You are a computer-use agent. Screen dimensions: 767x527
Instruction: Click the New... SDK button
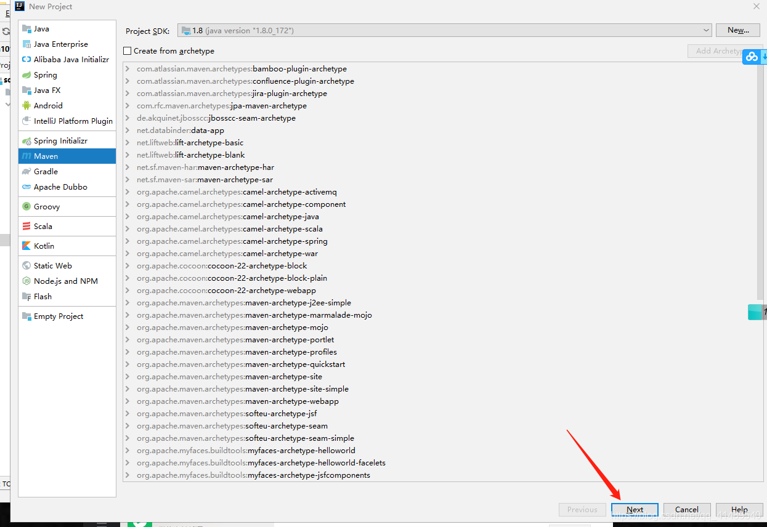(x=738, y=30)
